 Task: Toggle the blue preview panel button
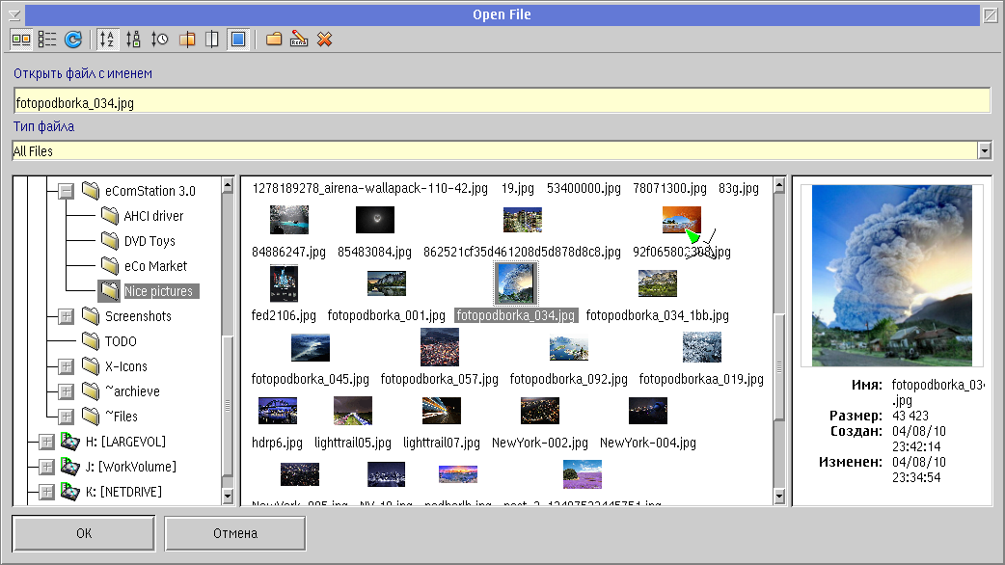(238, 40)
